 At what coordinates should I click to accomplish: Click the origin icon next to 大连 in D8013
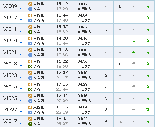coord(30,61)
